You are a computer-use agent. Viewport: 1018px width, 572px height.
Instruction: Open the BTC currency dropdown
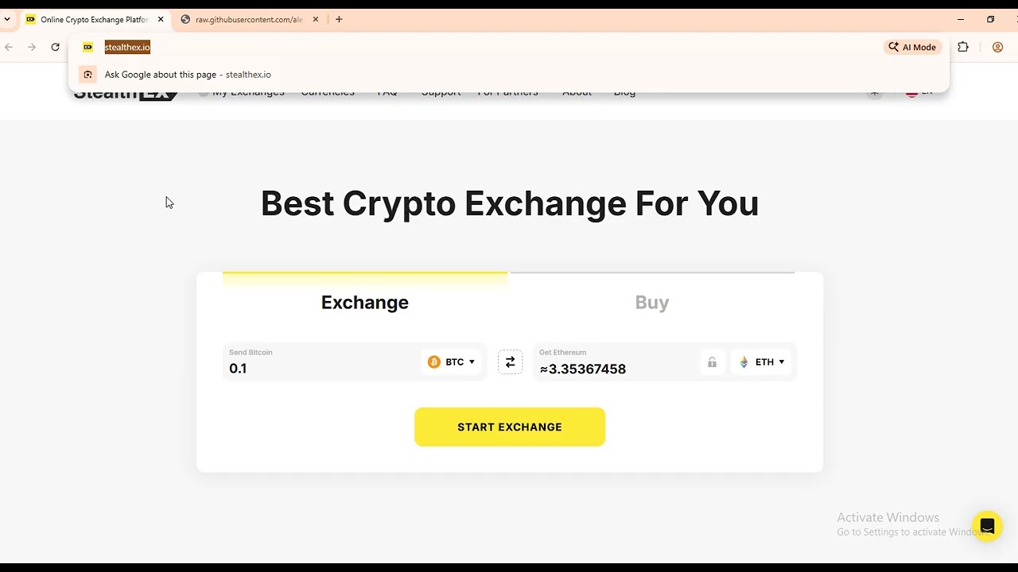(x=452, y=362)
